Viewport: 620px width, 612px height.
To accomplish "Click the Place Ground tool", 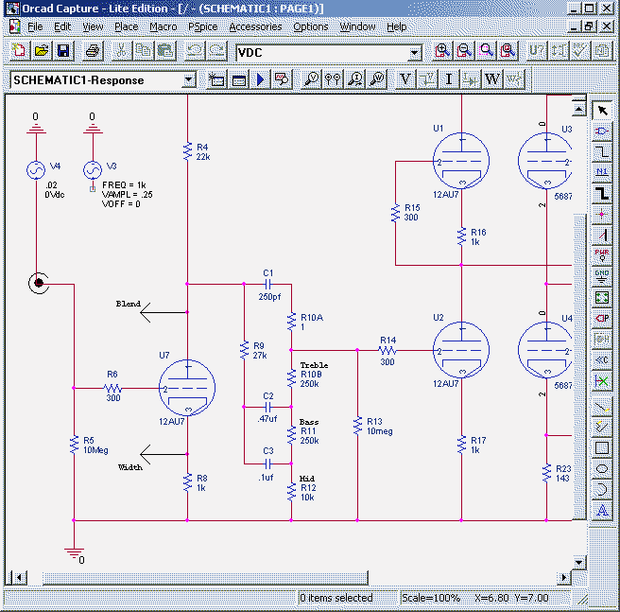I will click(x=602, y=275).
